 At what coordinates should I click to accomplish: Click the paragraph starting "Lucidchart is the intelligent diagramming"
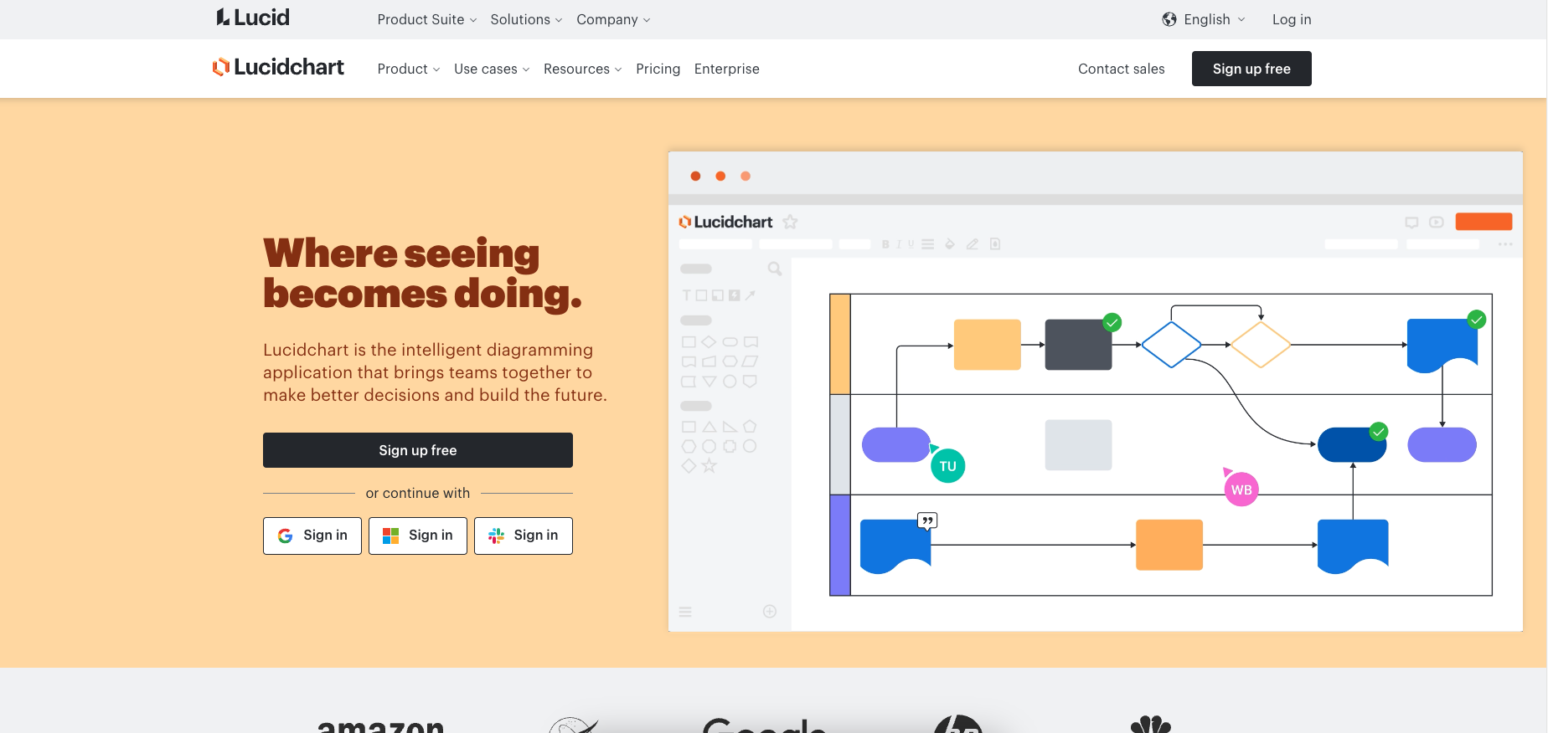tap(435, 372)
